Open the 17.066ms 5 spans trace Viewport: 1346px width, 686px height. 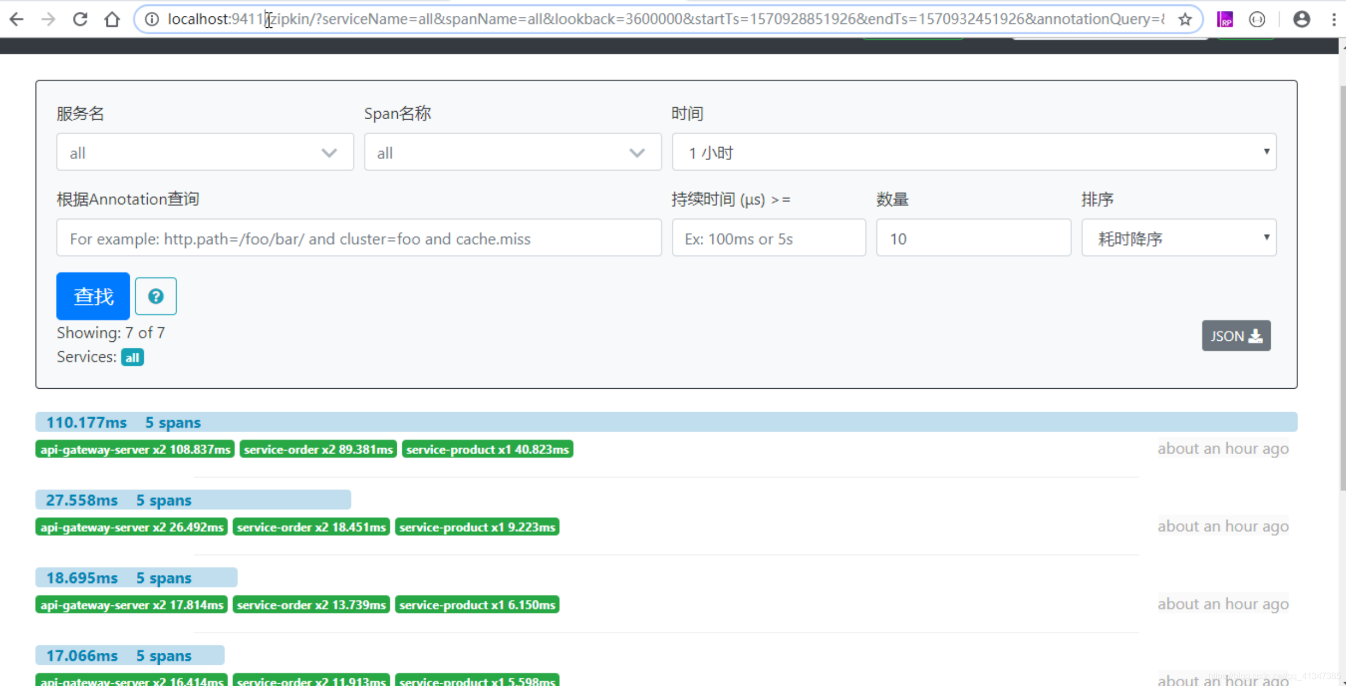130,656
